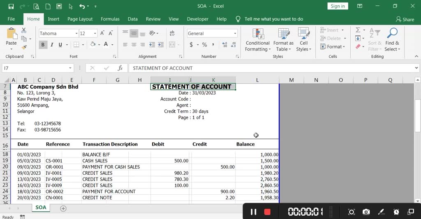Image resolution: width=421 pixels, height=219 pixels.
Task: Open the font size dropdown
Action: point(95,34)
